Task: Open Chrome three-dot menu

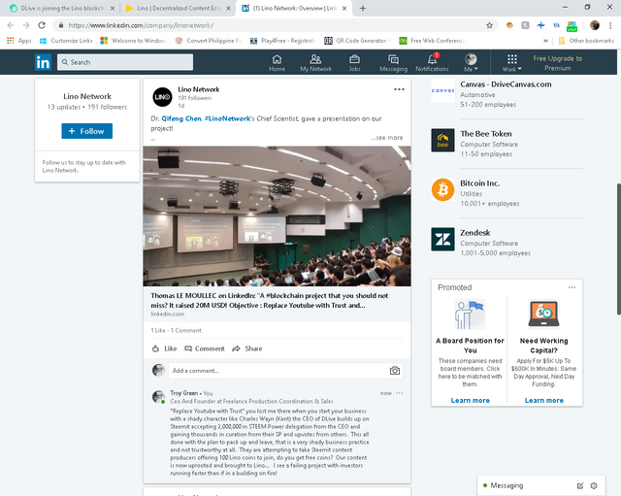Action: [x=610, y=25]
